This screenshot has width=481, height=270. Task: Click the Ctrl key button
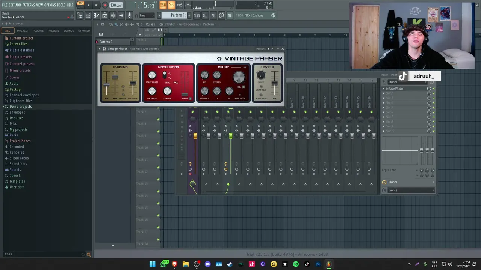click(x=205, y=15)
